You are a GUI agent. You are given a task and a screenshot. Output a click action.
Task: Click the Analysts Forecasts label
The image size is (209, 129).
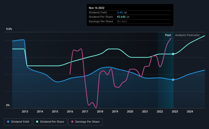pos(187,35)
